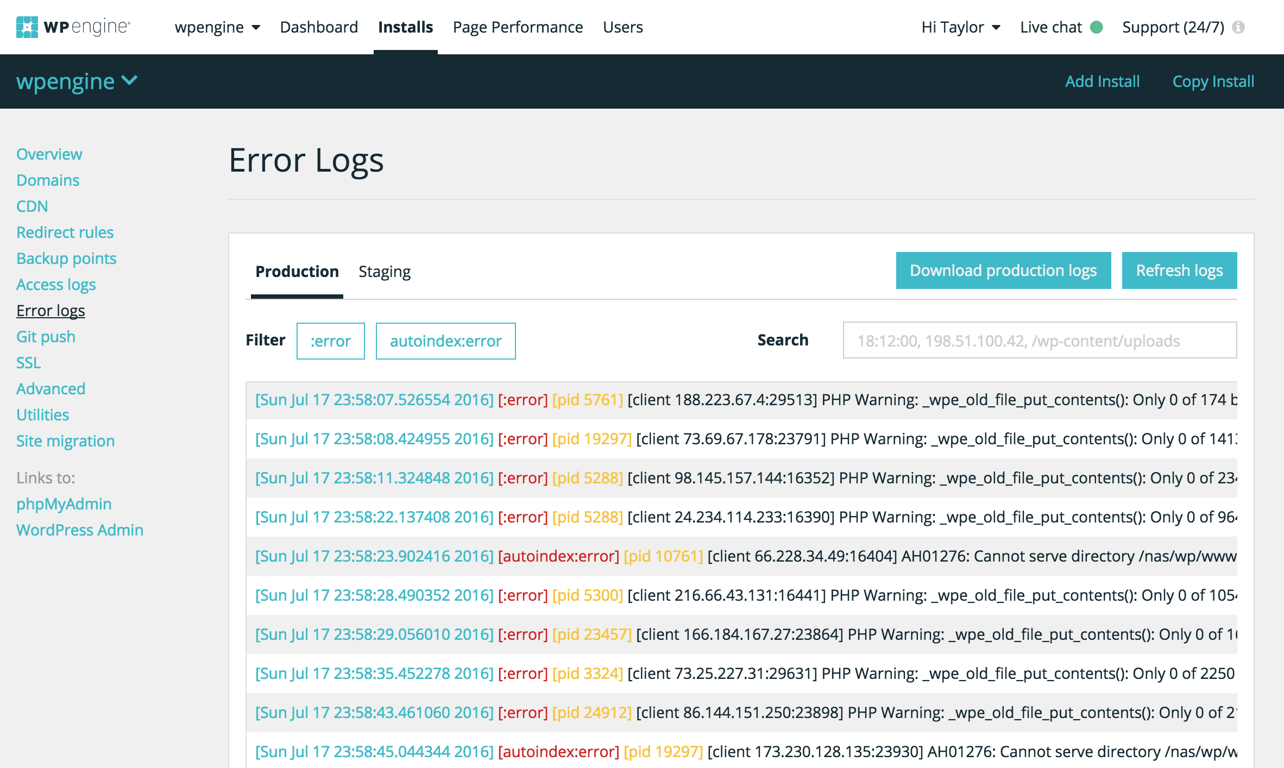
Task: Switch to the Staging tab
Action: click(384, 271)
